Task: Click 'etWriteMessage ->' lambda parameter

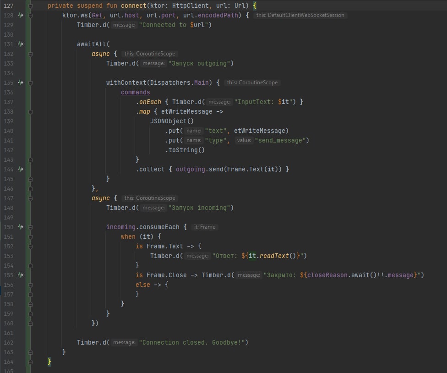Action: 192,111
